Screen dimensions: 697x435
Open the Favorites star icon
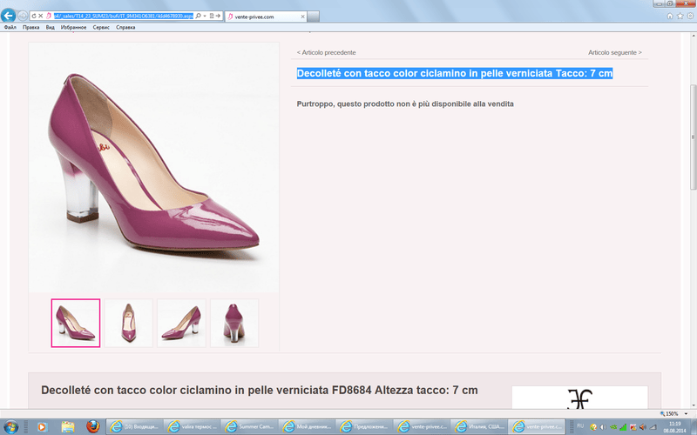pyautogui.click(x=679, y=16)
